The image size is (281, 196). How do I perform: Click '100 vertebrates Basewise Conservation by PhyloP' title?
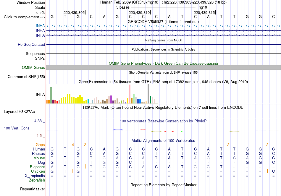pyautogui.click(x=163, y=121)
